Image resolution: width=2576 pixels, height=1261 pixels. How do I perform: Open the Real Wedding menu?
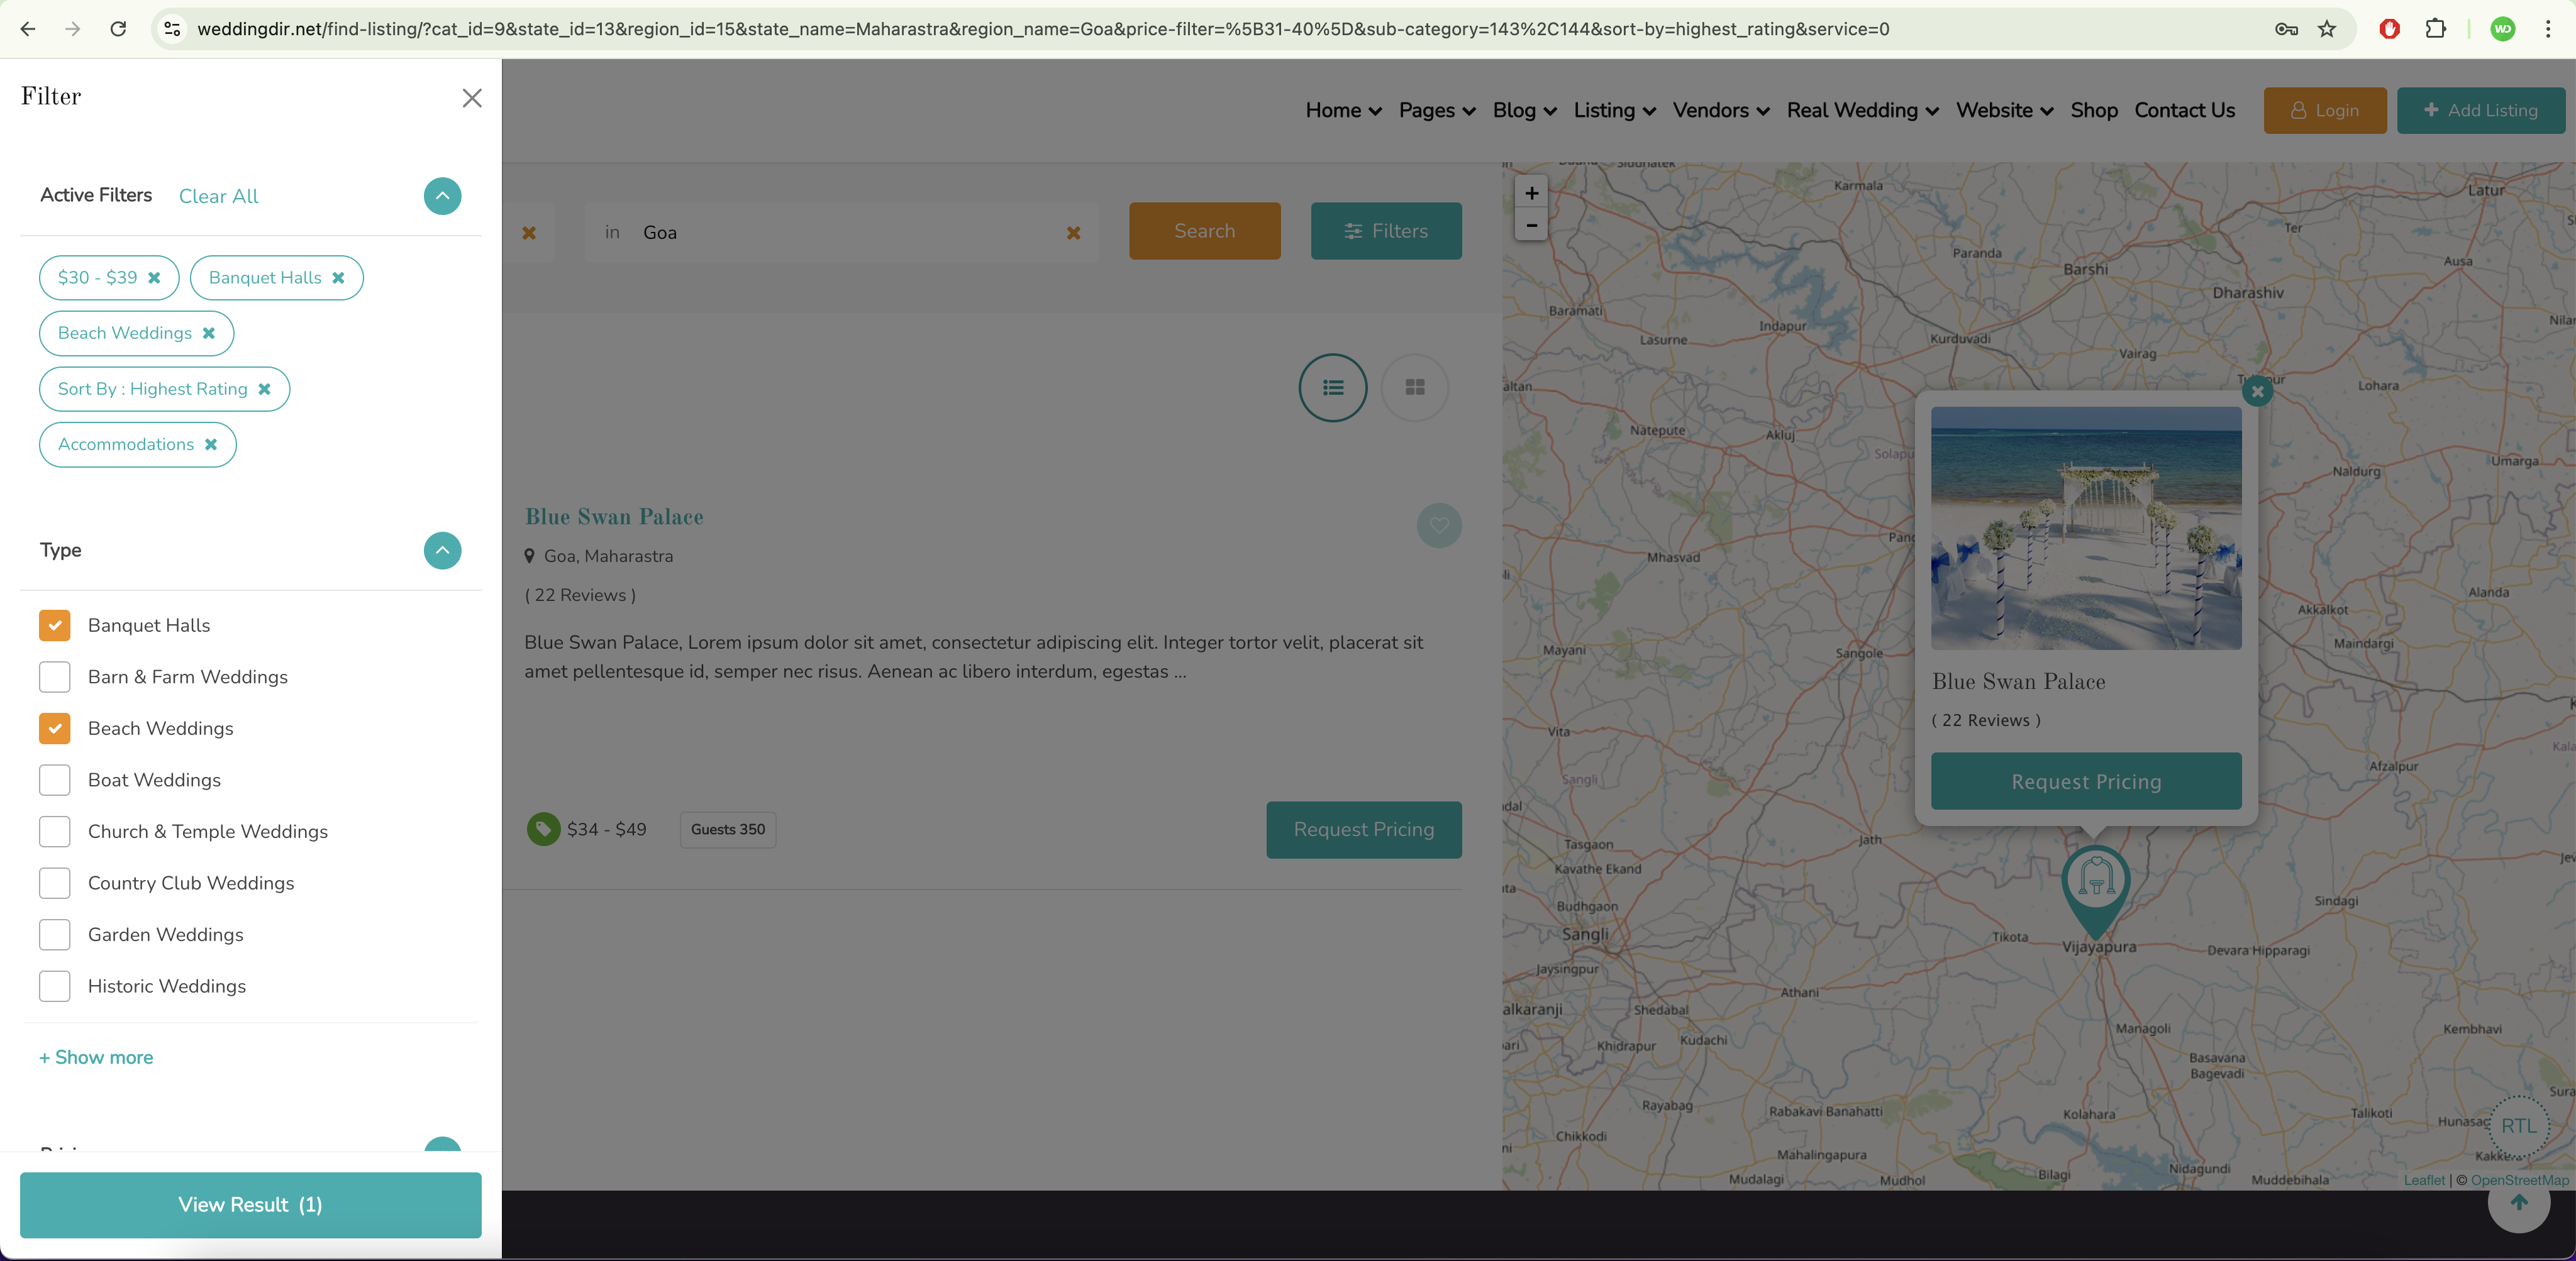pos(1861,111)
